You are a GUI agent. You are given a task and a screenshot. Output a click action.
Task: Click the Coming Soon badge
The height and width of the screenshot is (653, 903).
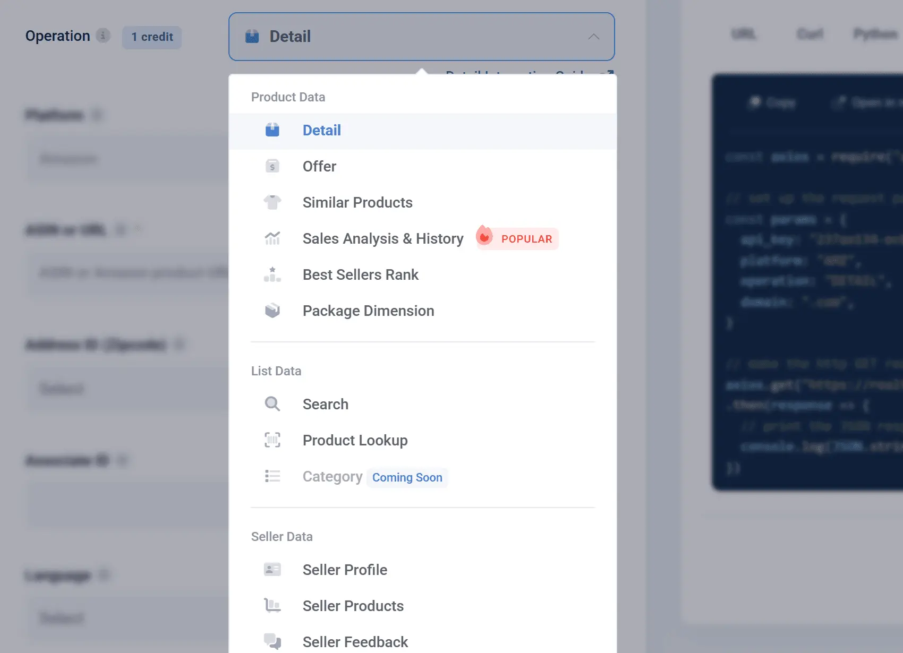(x=407, y=477)
